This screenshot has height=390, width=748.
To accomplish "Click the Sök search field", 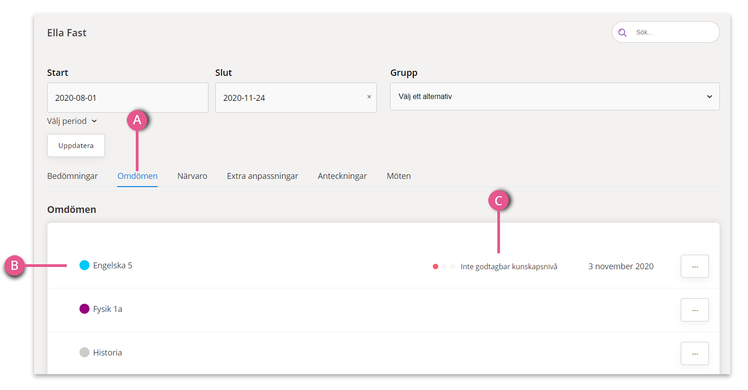I will pyautogui.click(x=665, y=32).
